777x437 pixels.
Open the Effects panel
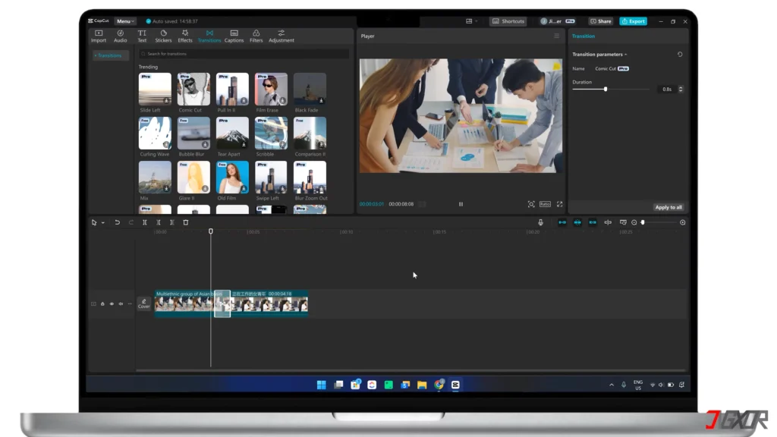[x=185, y=36]
